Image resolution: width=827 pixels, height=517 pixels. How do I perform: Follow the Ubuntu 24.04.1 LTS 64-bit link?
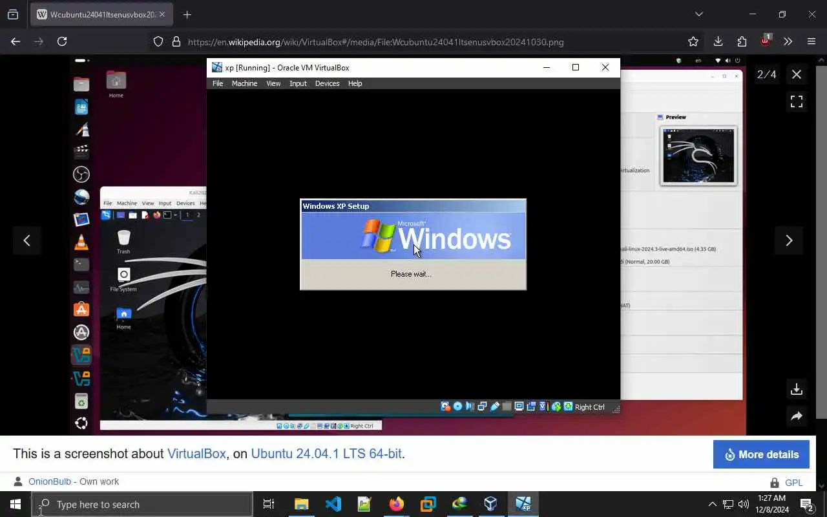(326, 454)
